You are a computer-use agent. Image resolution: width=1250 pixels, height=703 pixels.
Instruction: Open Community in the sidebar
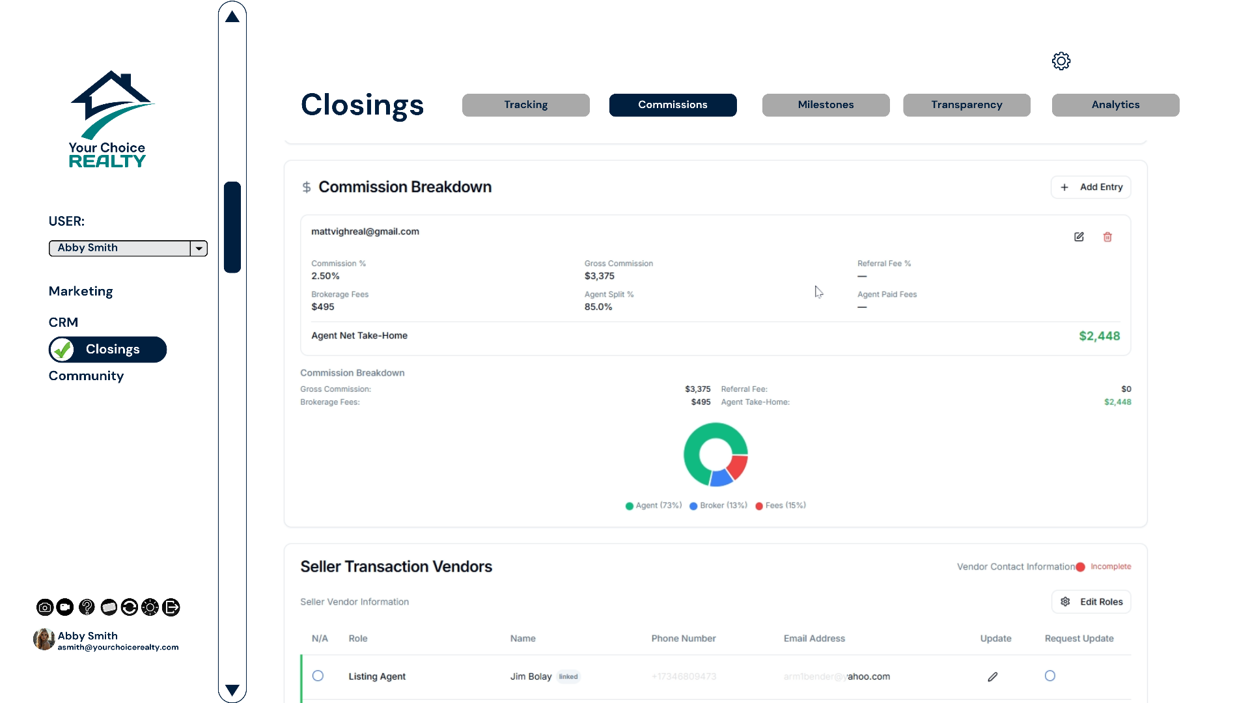pos(86,376)
